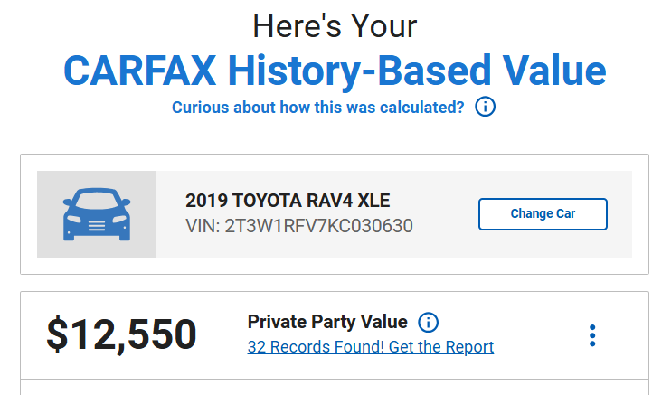The width and height of the screenshot is (671, 395).
Task: Click the 'VIN:' label text
Action: 203,226
